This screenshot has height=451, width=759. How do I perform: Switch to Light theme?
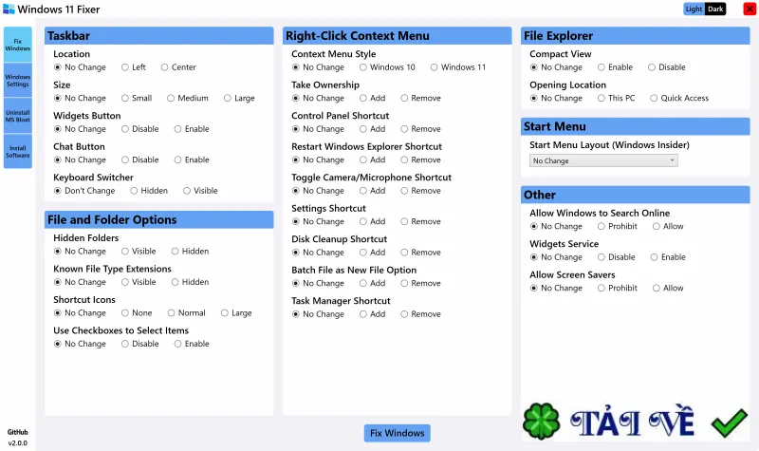tap(694, 9)
